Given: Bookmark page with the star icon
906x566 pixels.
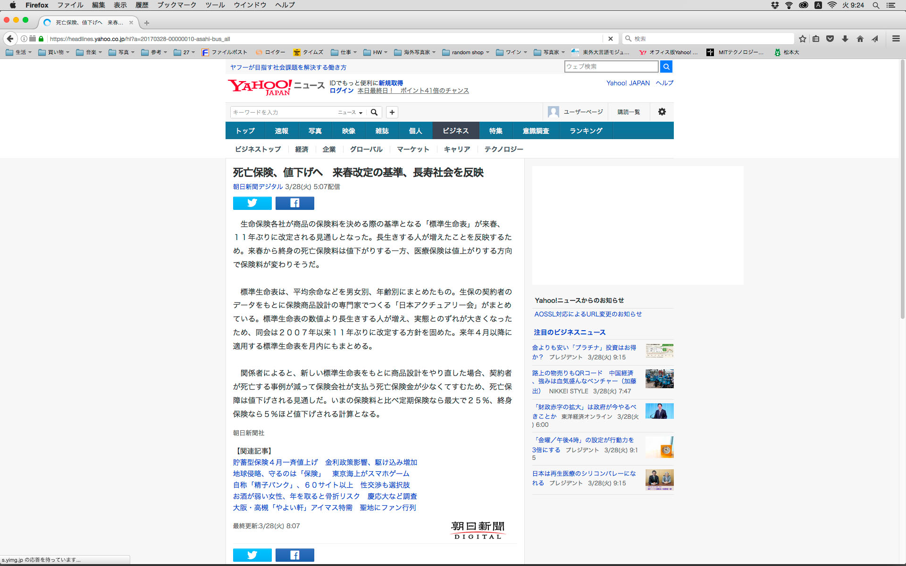Looking at the screenshot, I should point(802,39).
